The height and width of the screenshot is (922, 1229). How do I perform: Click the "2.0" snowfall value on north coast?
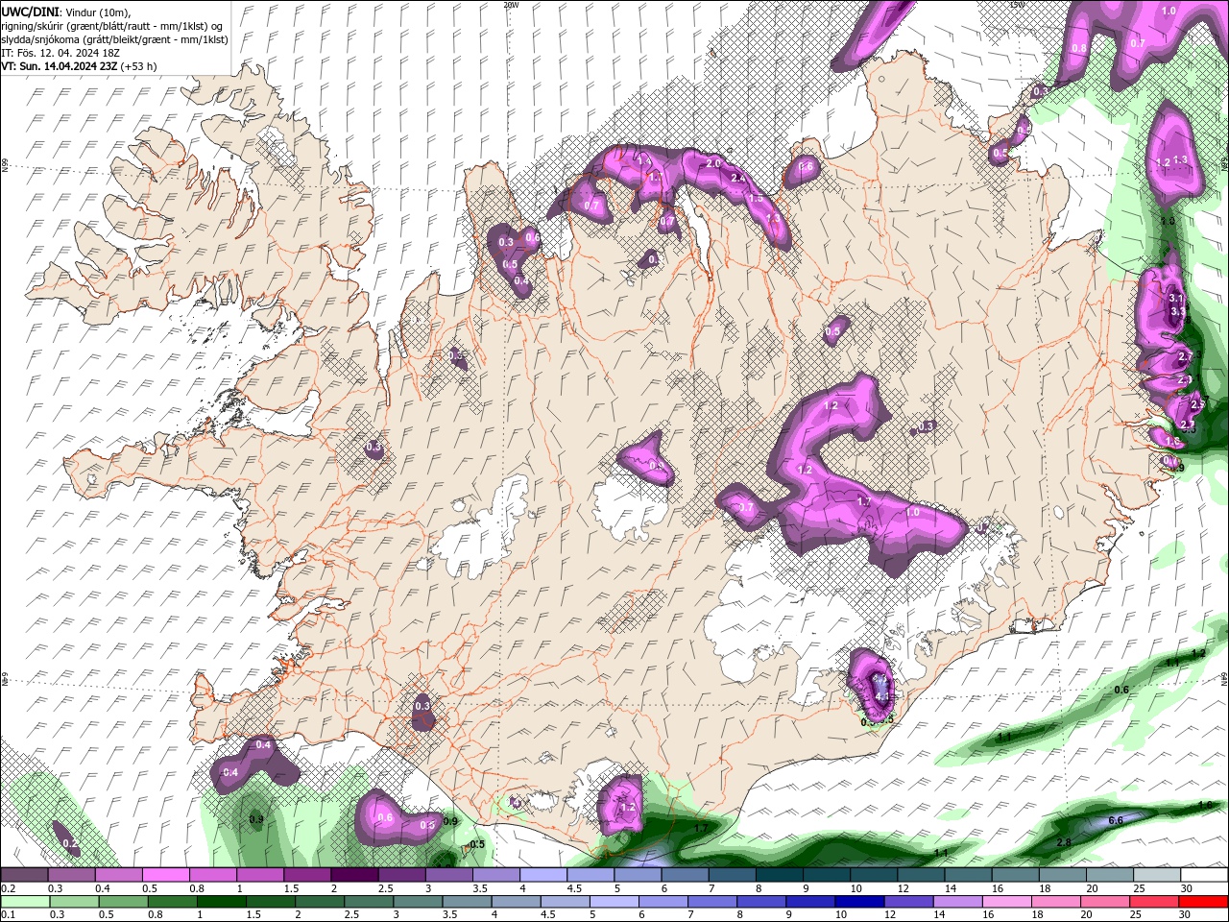713,164
